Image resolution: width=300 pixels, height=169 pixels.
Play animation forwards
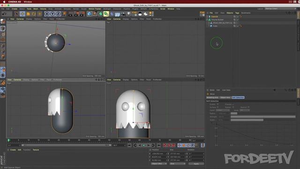144,146
